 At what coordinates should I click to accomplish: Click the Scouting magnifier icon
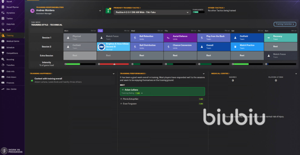(2, 59)
